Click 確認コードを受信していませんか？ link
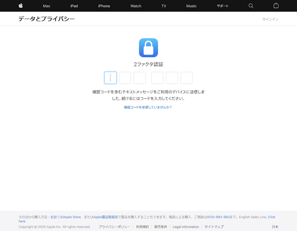The height and width of the screenshot is (231, 297). (x=148, y=107)
